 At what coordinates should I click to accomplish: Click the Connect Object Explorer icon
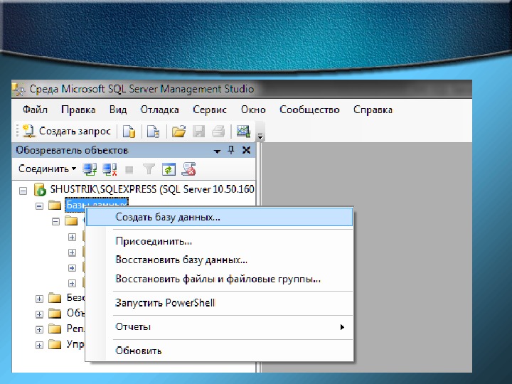click(x=90, y=169)
